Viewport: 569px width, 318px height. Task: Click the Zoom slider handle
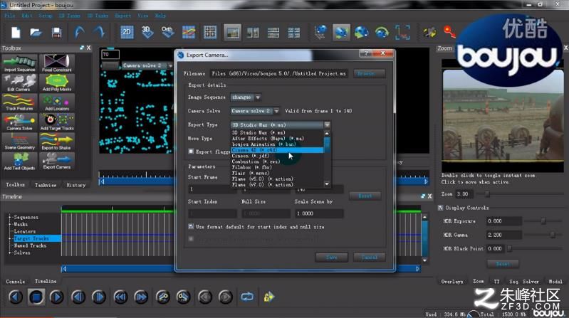point(487,194)
